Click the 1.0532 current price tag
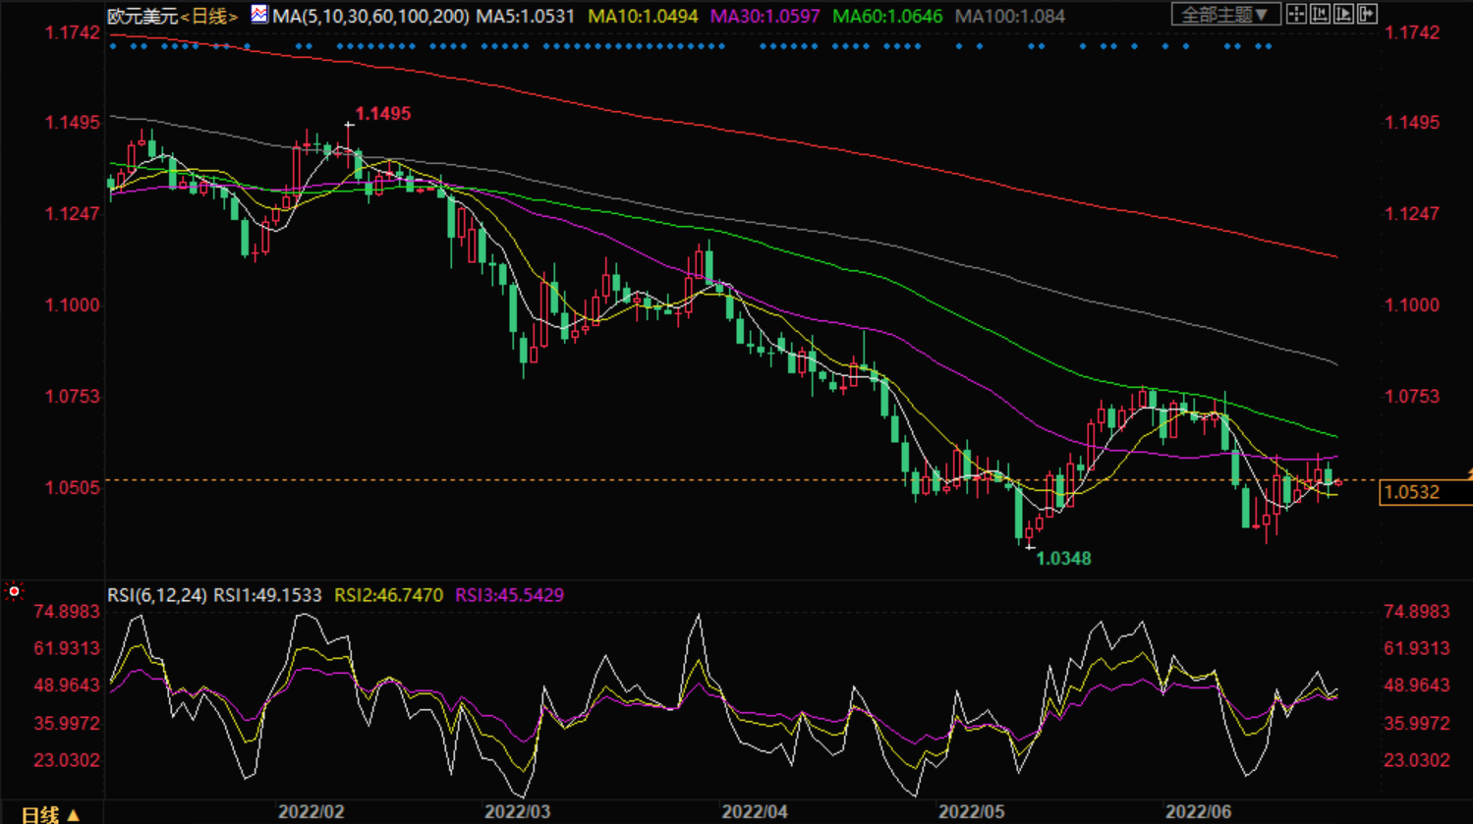Screen dimensions: 1473x824 point(1412,493)
